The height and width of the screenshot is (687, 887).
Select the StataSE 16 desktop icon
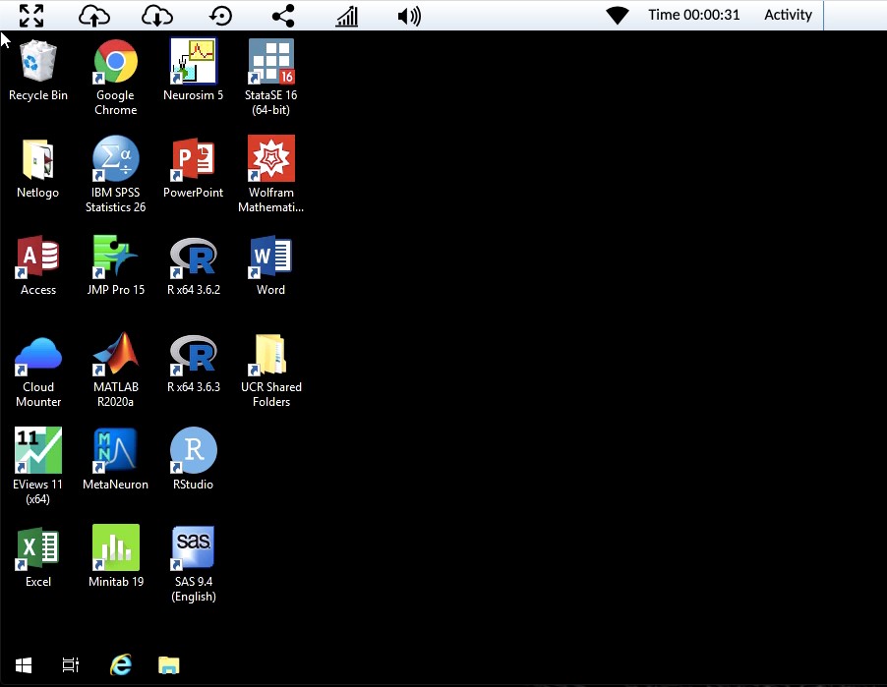pos(271,62)
